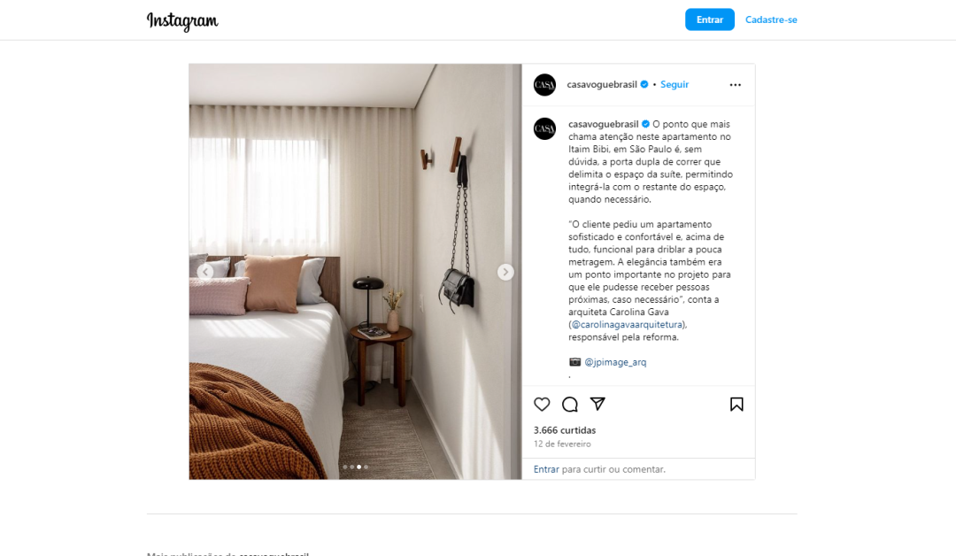Click the bedroom photo in the post
The width and height of the screenshot is (956, 556).
[356, 271]
